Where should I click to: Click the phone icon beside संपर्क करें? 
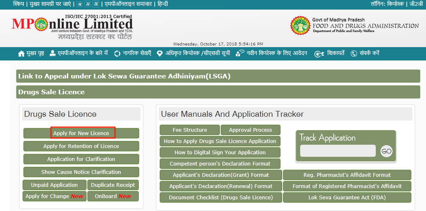[353, 54]
